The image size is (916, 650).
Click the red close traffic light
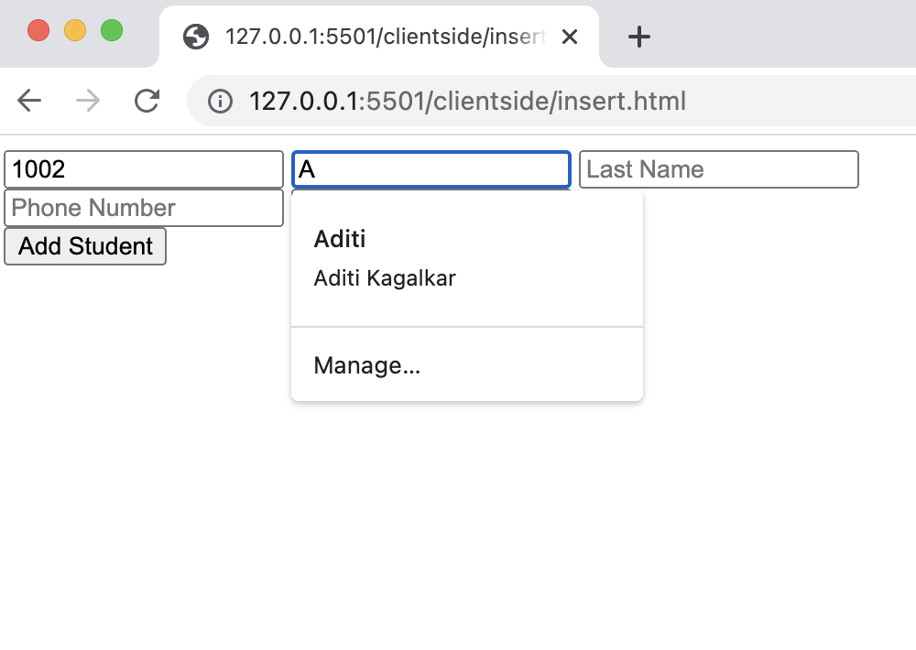(38, 29)
